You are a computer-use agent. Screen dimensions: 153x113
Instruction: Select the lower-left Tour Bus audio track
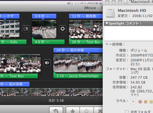click(x=19, y=76)
